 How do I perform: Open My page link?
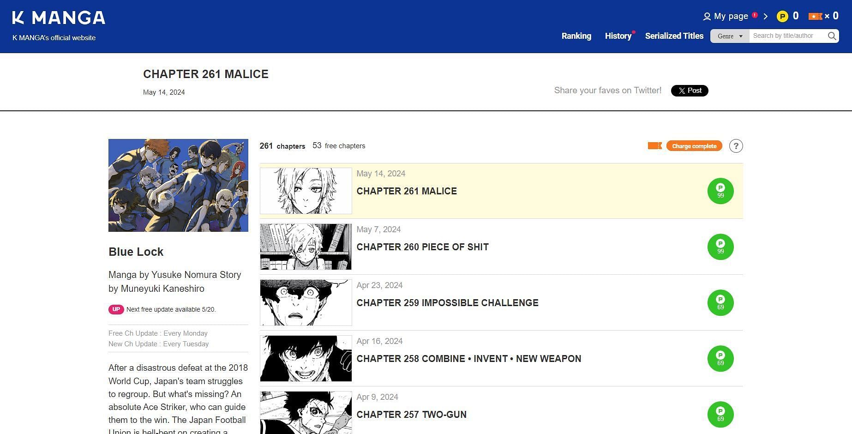pos(731,16)
